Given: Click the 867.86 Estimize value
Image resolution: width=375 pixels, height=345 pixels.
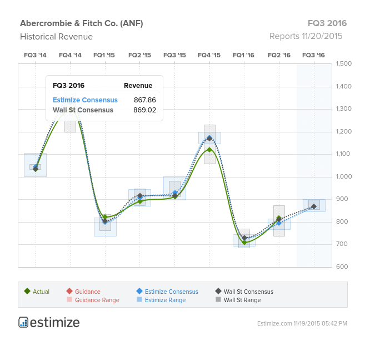Looking at the screenshot, I should (x=144, y=100).
